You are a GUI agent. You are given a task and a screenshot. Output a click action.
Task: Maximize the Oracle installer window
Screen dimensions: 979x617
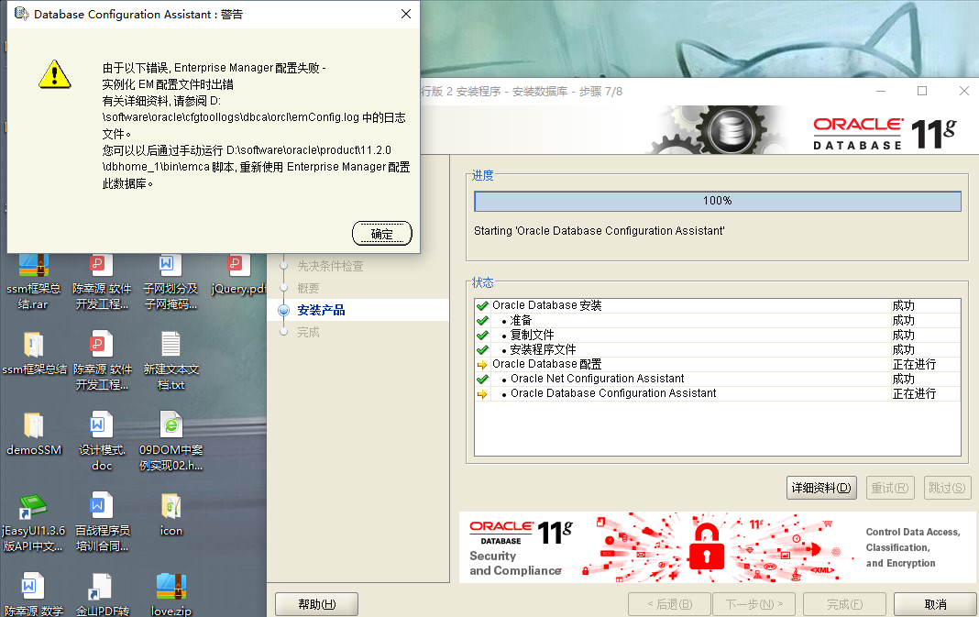(x=922, y=91)
